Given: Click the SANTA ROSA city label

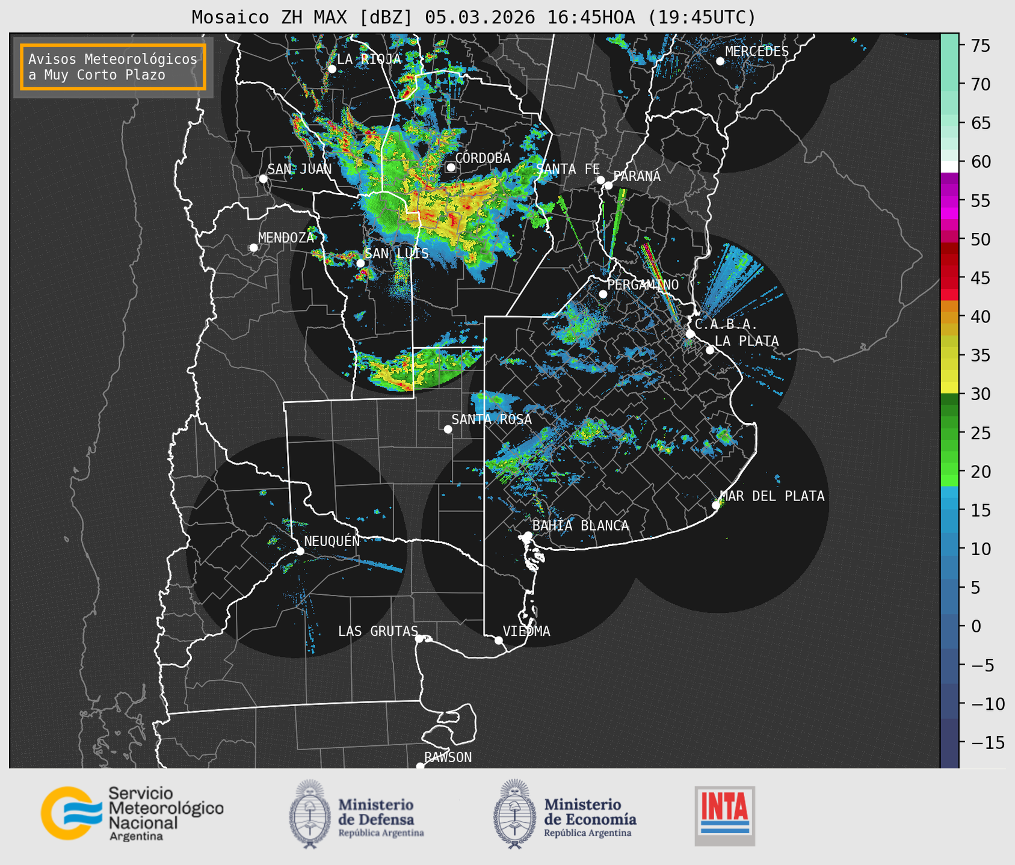Looking at the screenshot, I should tap(492, 419).
